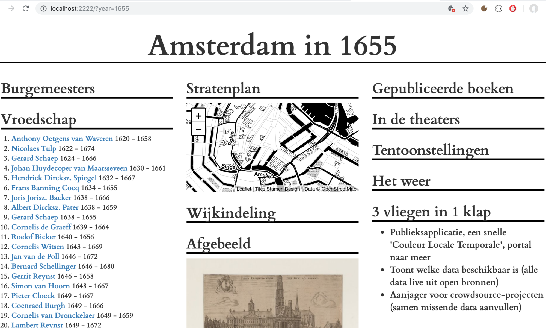Bookmark this page using the star icon

[x=465, y=8]
